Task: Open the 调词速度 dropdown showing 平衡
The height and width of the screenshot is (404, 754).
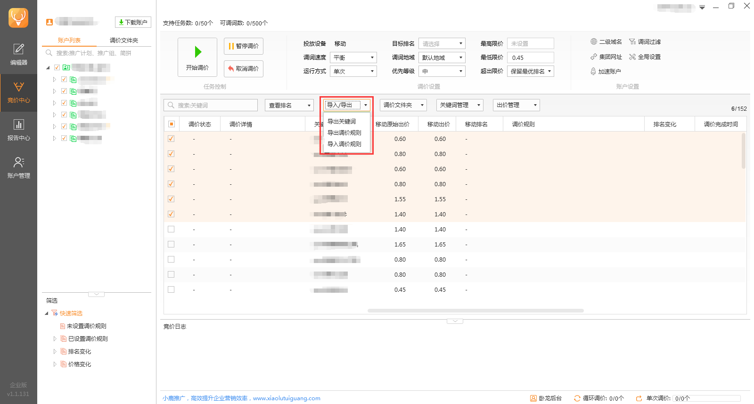Action: click(353, 58)
